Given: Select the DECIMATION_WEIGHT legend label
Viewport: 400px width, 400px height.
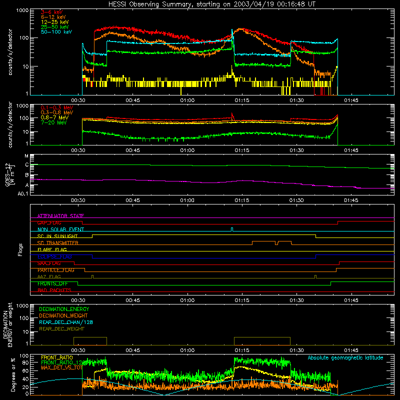Looking at the screenshot, I should pos(63,315).
